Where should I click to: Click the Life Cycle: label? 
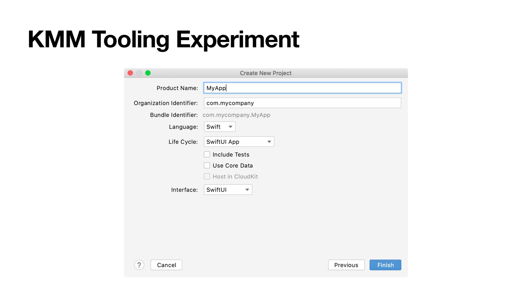[183, 142]
